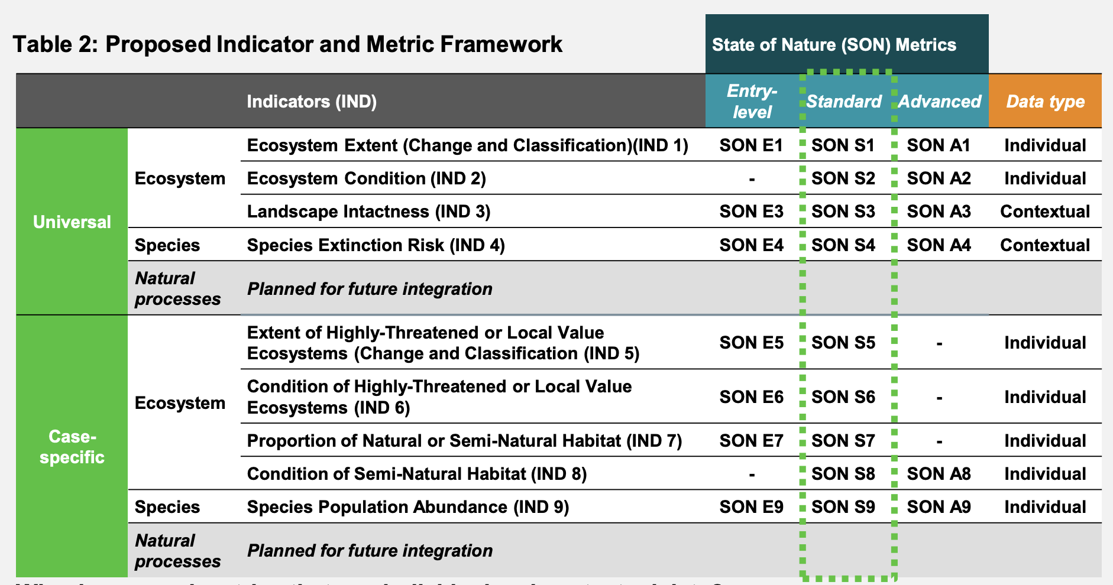
Task: Click the State of Nature (SON) Metrics header
Action: tap(833, 45)
